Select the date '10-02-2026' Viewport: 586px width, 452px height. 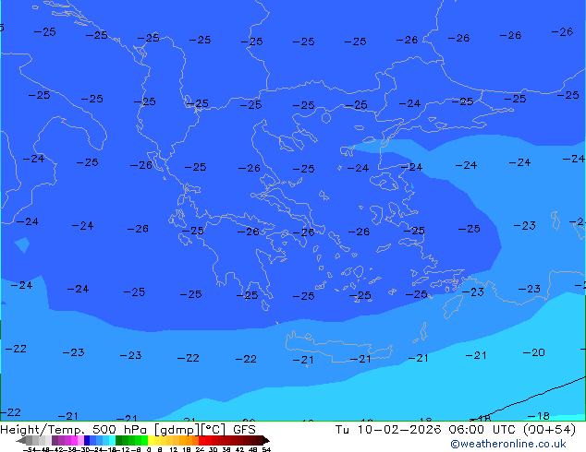pos(398,430)
